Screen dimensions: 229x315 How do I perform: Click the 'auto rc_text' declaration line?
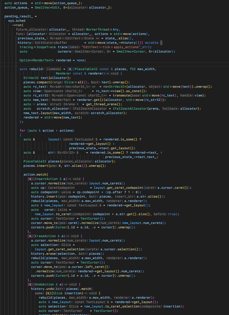tap(118, 87)
